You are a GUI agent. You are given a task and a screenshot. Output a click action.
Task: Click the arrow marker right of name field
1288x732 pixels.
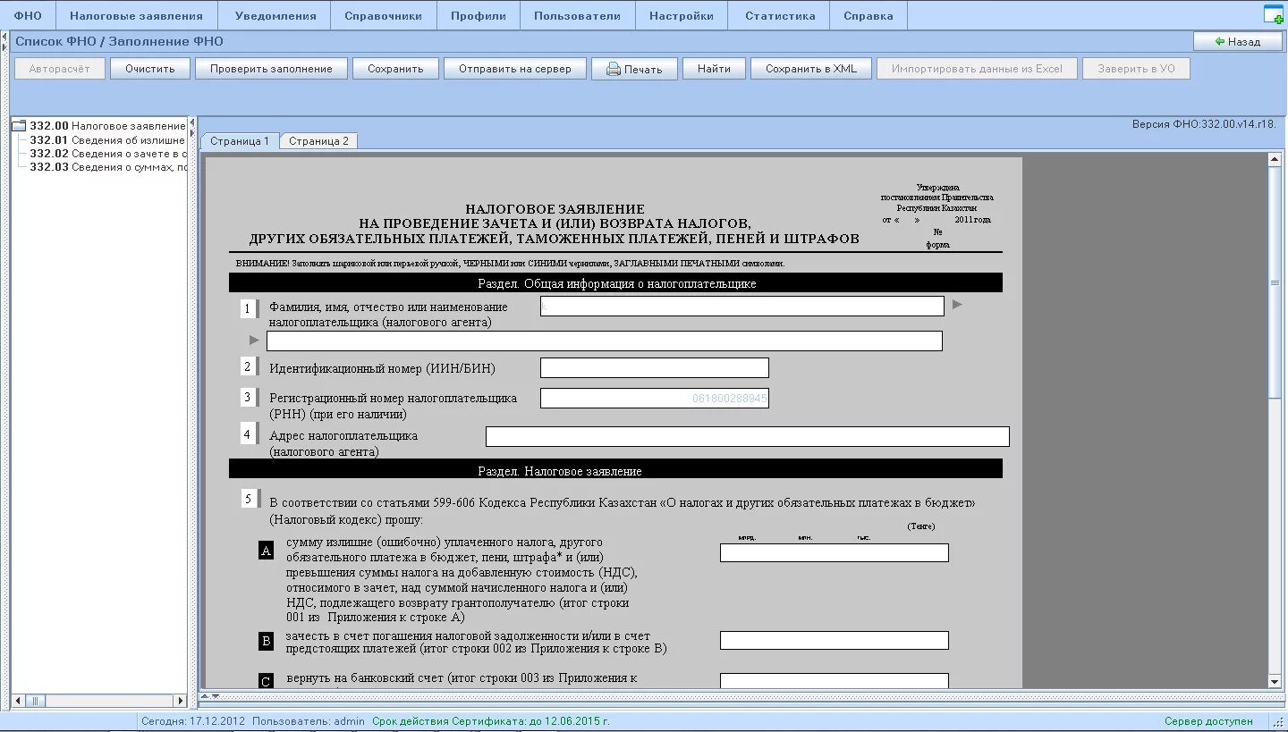(x=957, y=305)
